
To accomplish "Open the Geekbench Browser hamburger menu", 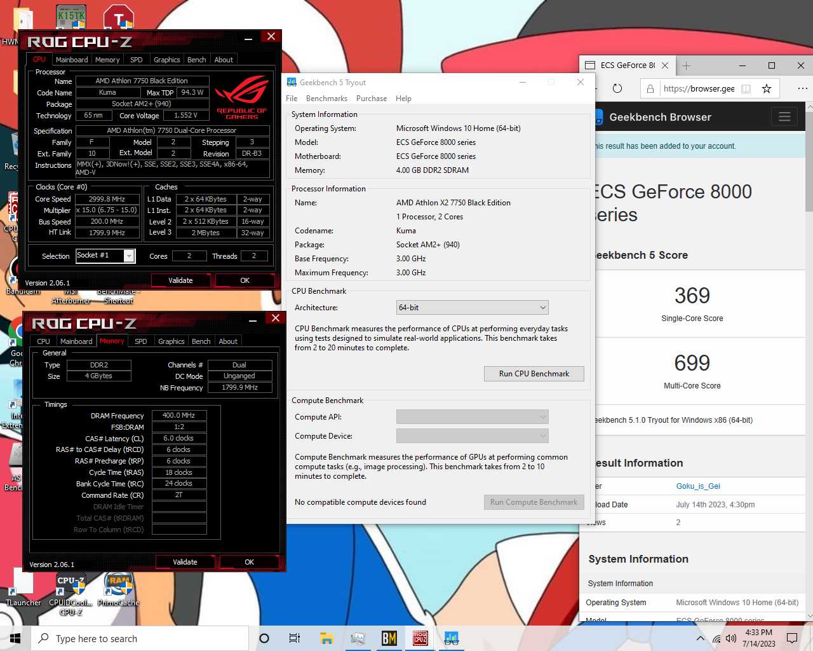I will pos(784,116).
